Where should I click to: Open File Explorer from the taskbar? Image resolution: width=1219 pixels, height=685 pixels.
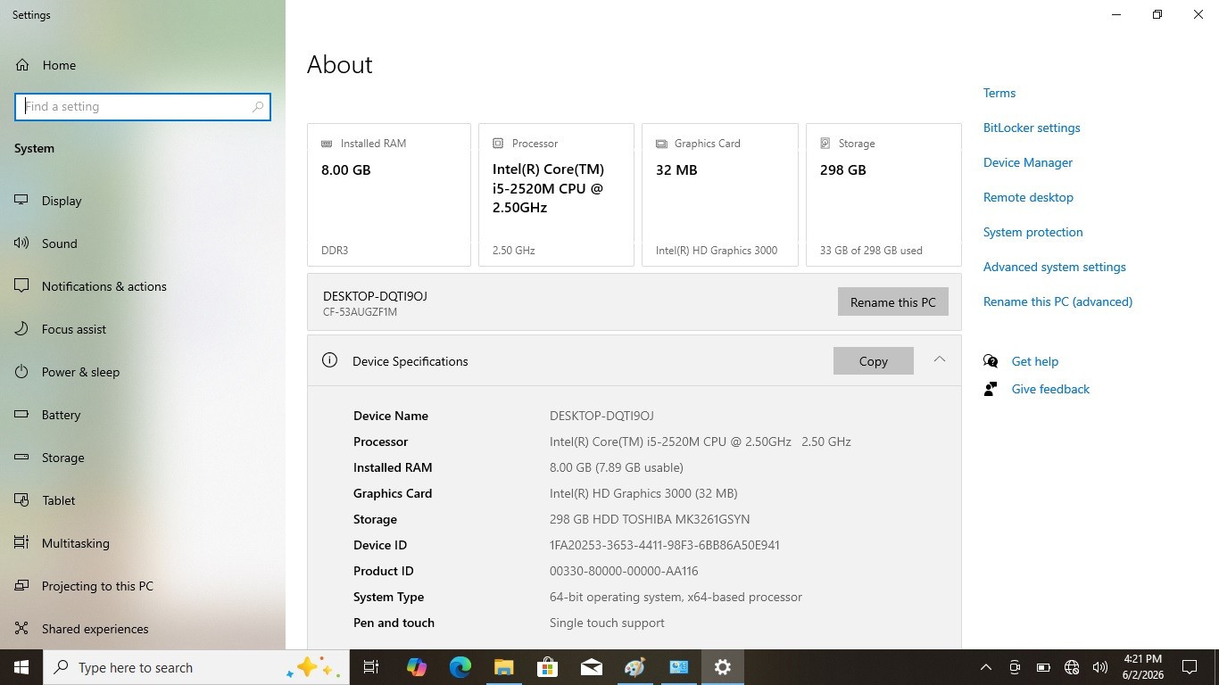coord(503,667)
